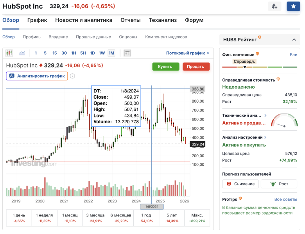Click the info icon beside Анализировать график

(72, 76)
